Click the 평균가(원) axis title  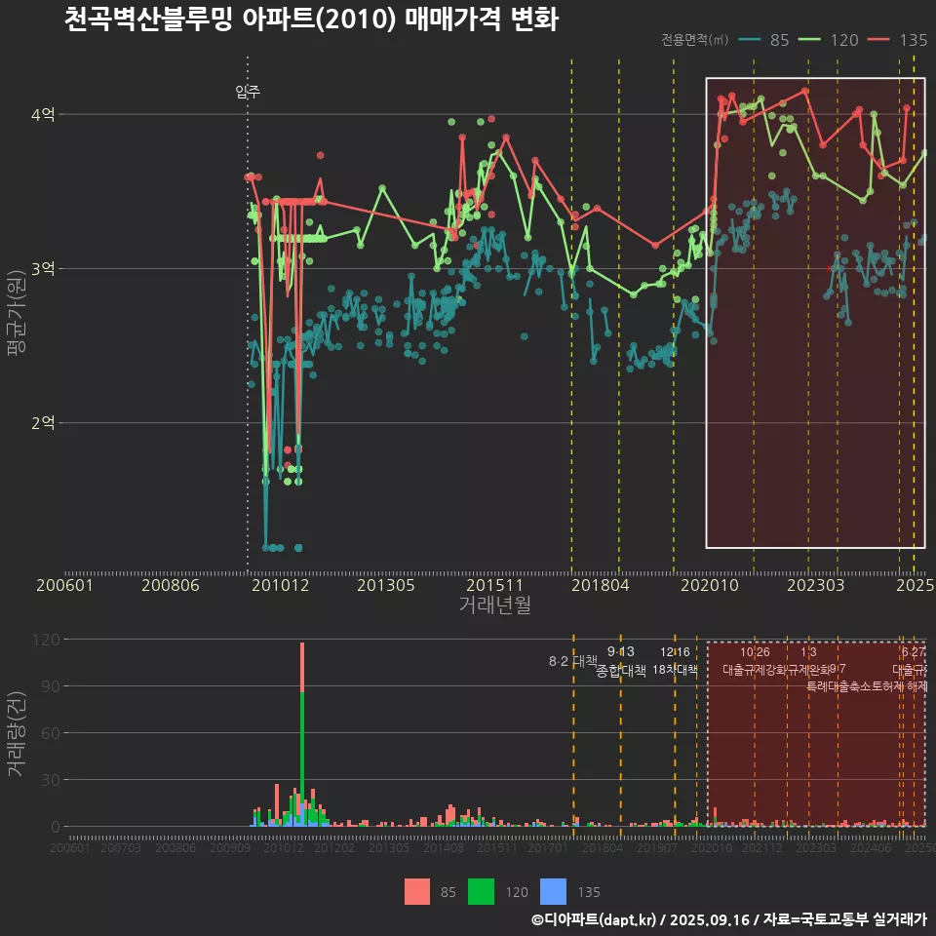coord(16,313)
